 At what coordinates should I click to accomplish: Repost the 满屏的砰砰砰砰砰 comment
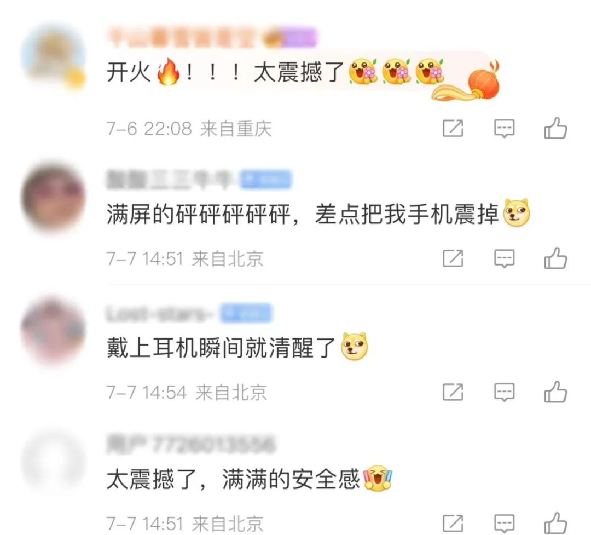(x=453, y=259)
